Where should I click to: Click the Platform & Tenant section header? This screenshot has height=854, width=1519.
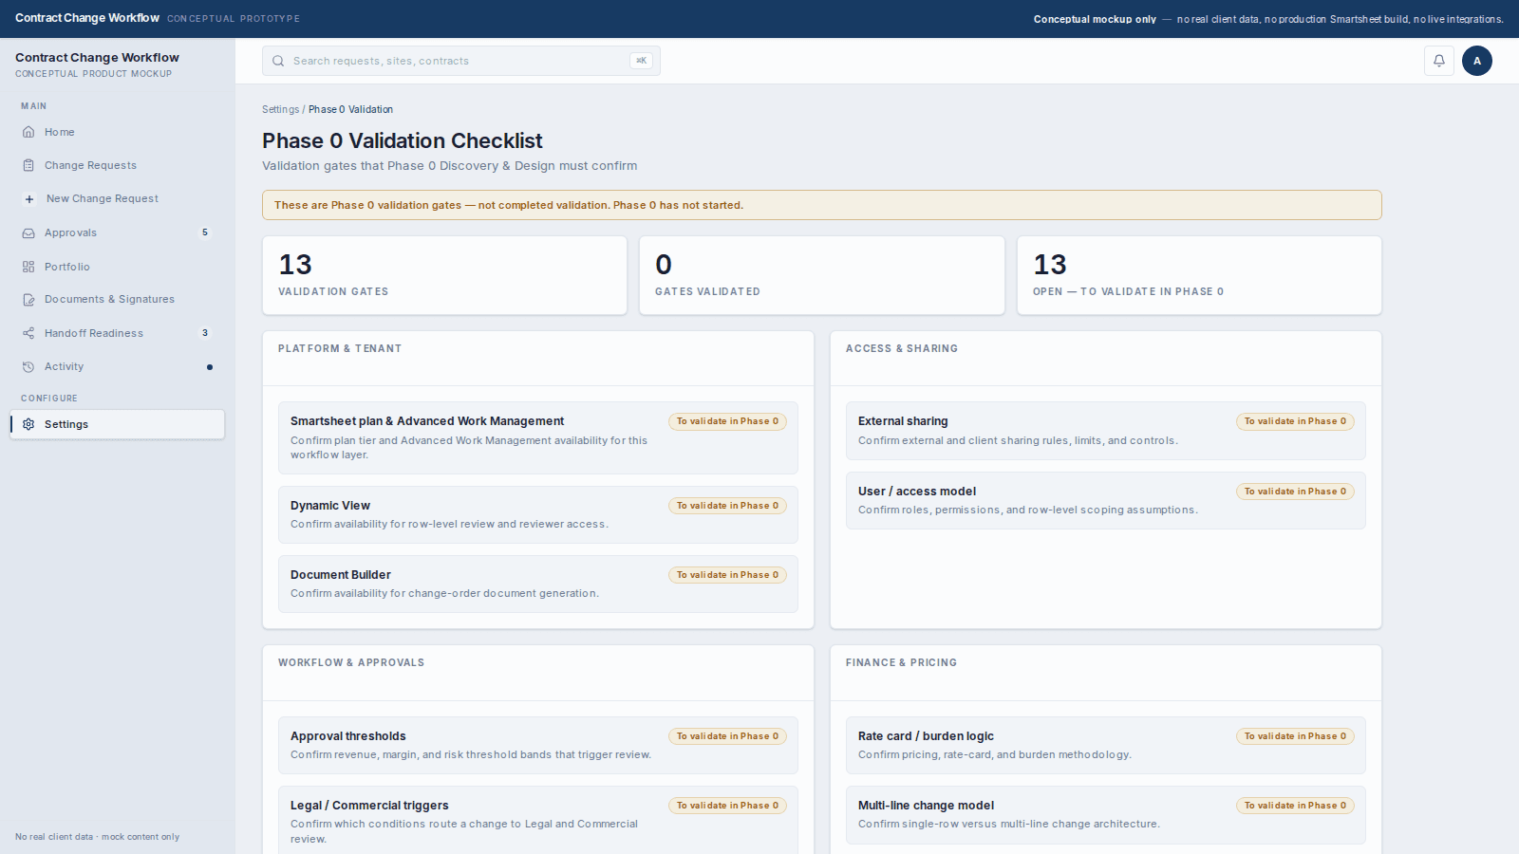(340, 349)
